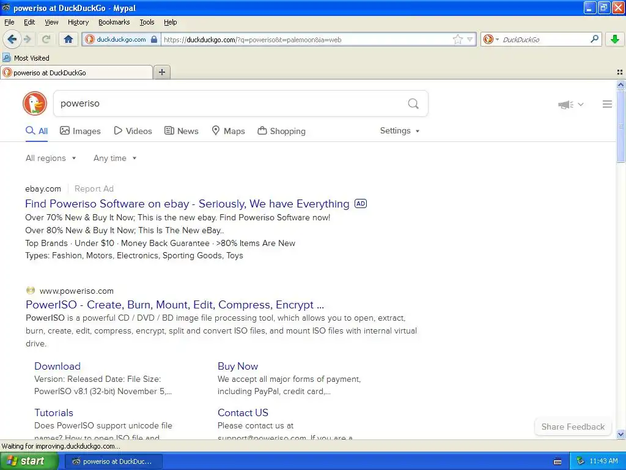Switch to Maps results
The width and height of the screenshot is (626, 470).
coord(228,131)
